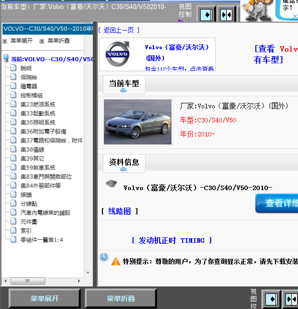Click the computer icon beside 当前:VOLVO tree root

tap(6, 58)
